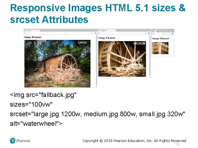
Task: Click the Image Element heading in the SMALL image browser window
Action: 161,39
